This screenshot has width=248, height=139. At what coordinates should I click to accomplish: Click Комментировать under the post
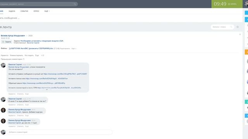tap(16, 56)
